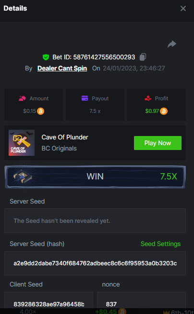Screen dimensions: 194x314
Task: Click the Bitcoin icon beside Amount value
Action: point(41,111)
